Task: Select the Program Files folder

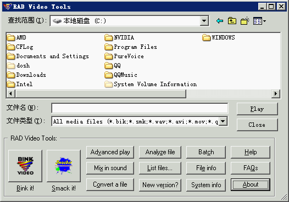Action: tap(131, 47)
